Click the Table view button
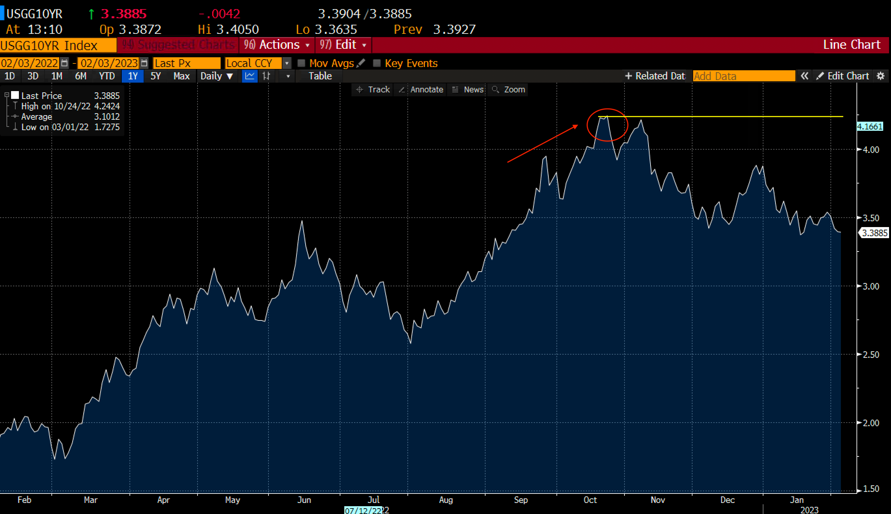The width and height of the screenshot is (891, 514). pyautogui.click(x=320, y=76)
